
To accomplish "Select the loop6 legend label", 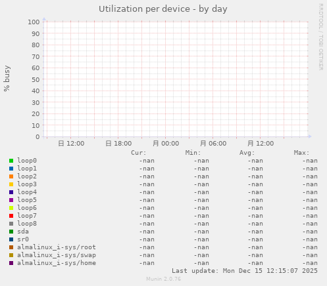I will click(27, 208).
